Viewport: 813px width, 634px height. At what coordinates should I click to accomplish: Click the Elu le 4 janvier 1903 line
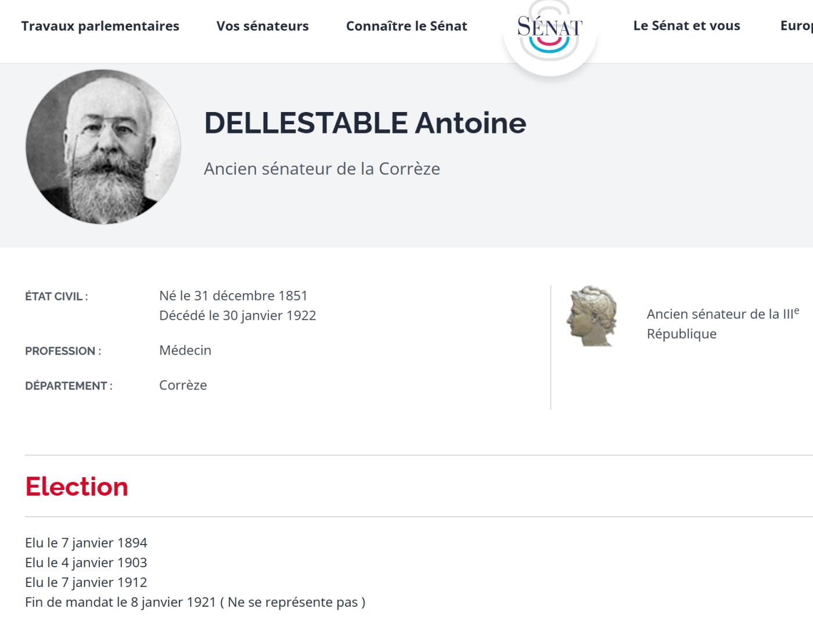coord(86,563)
